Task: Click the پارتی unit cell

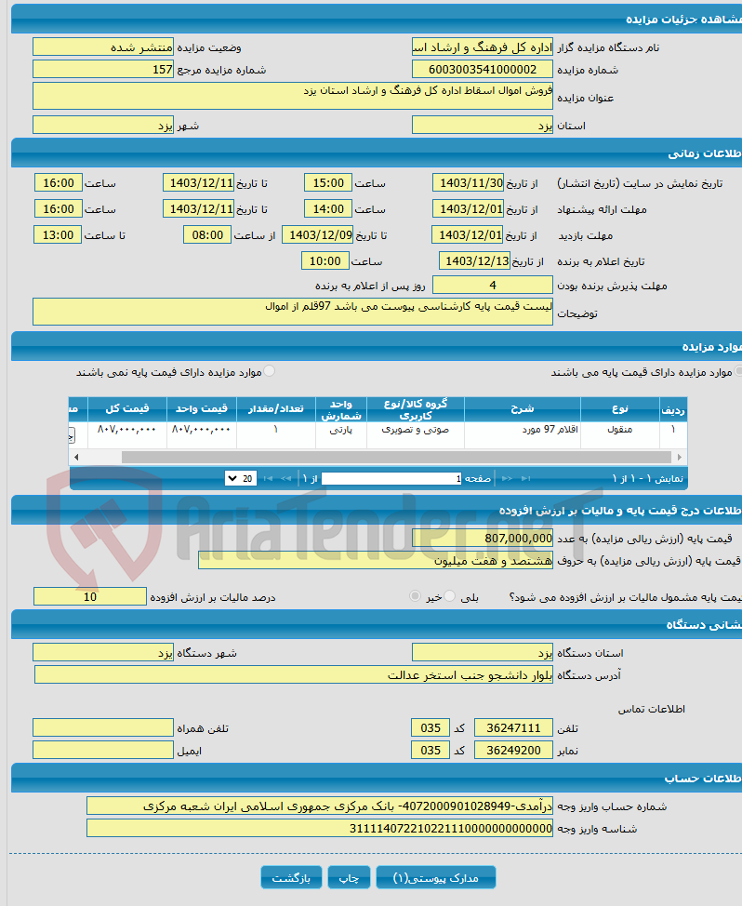Action: (341, 434)
